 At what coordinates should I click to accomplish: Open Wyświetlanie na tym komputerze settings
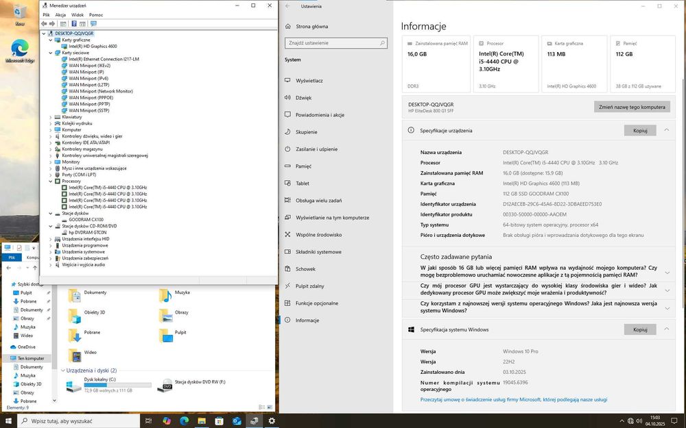coord(332,218)
